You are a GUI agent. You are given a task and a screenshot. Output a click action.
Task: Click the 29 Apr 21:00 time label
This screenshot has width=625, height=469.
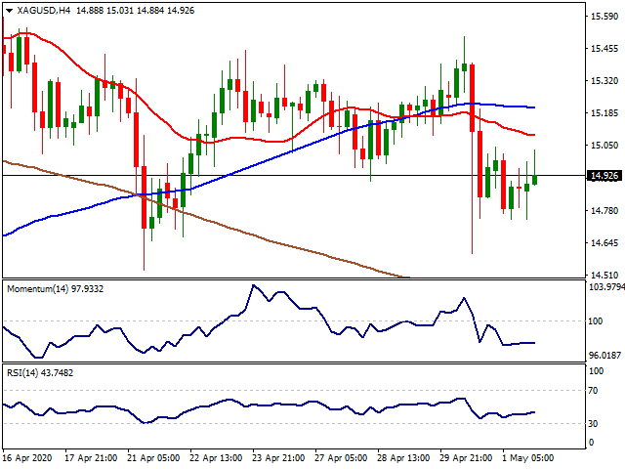click(466, 458)
